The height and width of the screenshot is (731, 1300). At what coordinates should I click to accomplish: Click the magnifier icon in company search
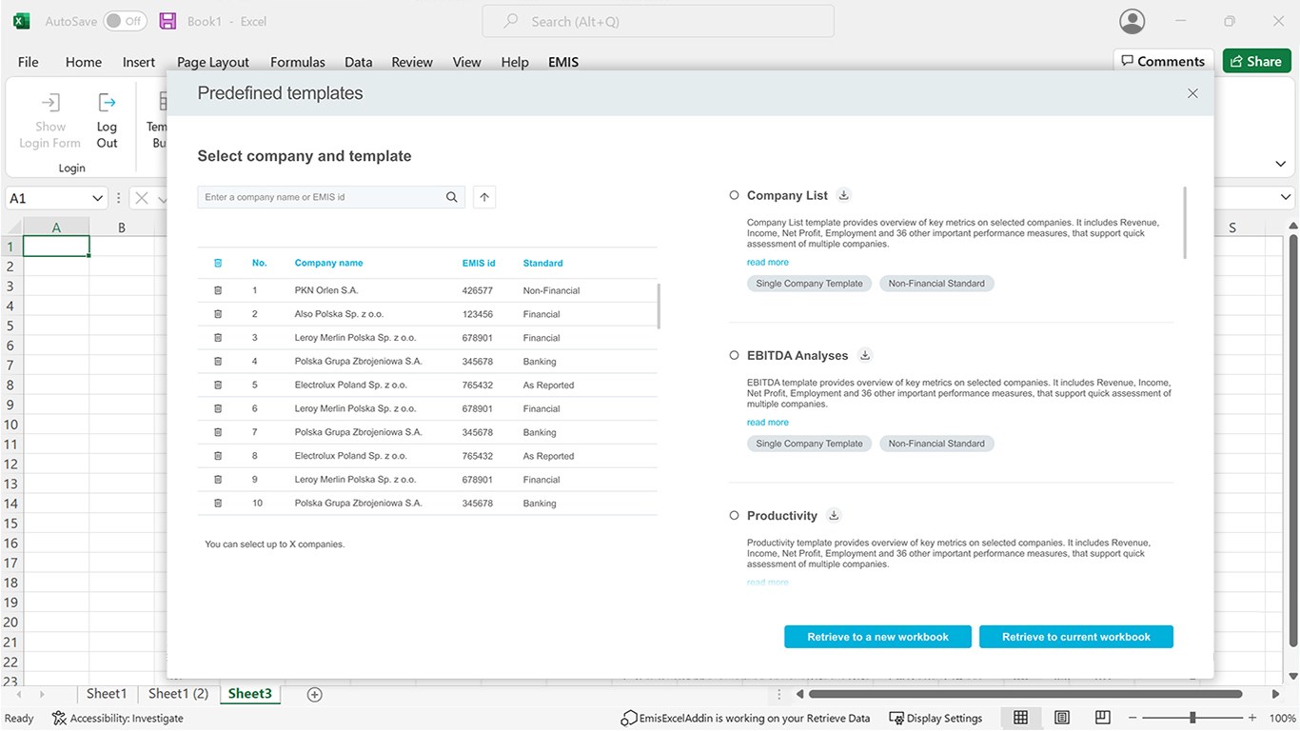coord(452,197)
